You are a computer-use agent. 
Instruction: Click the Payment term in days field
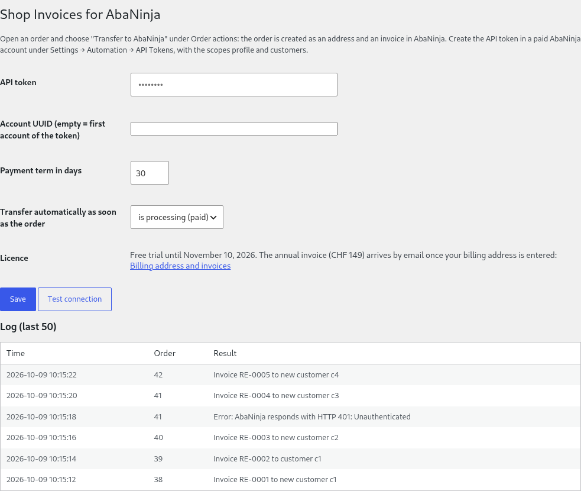point(150,173)
